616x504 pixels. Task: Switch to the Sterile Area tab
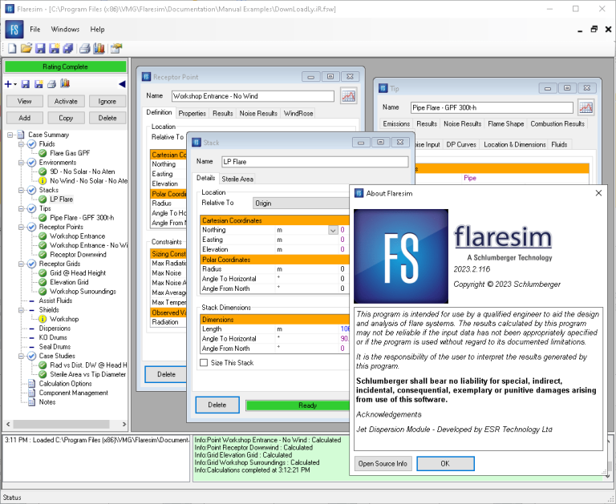pos(237,179)
